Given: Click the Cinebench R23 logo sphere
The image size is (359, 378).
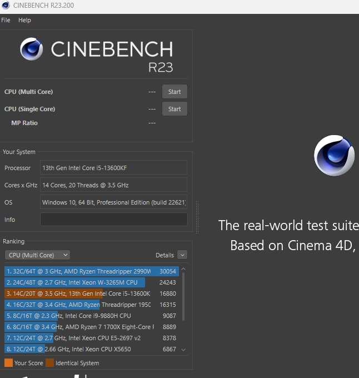Looking at the screenshot, I should (31, 49).
